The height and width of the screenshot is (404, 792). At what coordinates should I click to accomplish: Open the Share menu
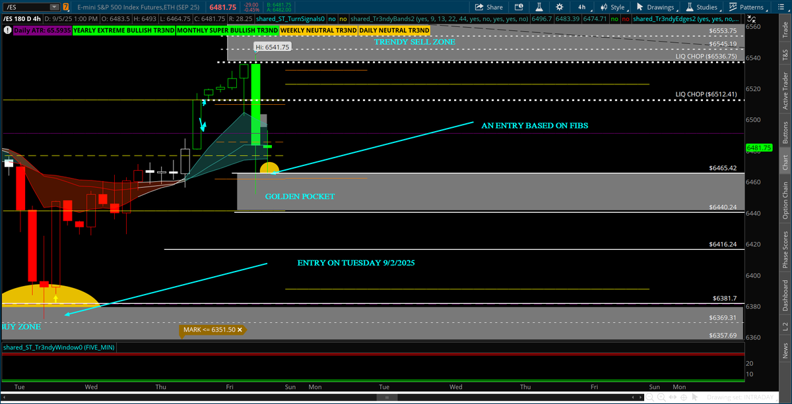[489, 7]
